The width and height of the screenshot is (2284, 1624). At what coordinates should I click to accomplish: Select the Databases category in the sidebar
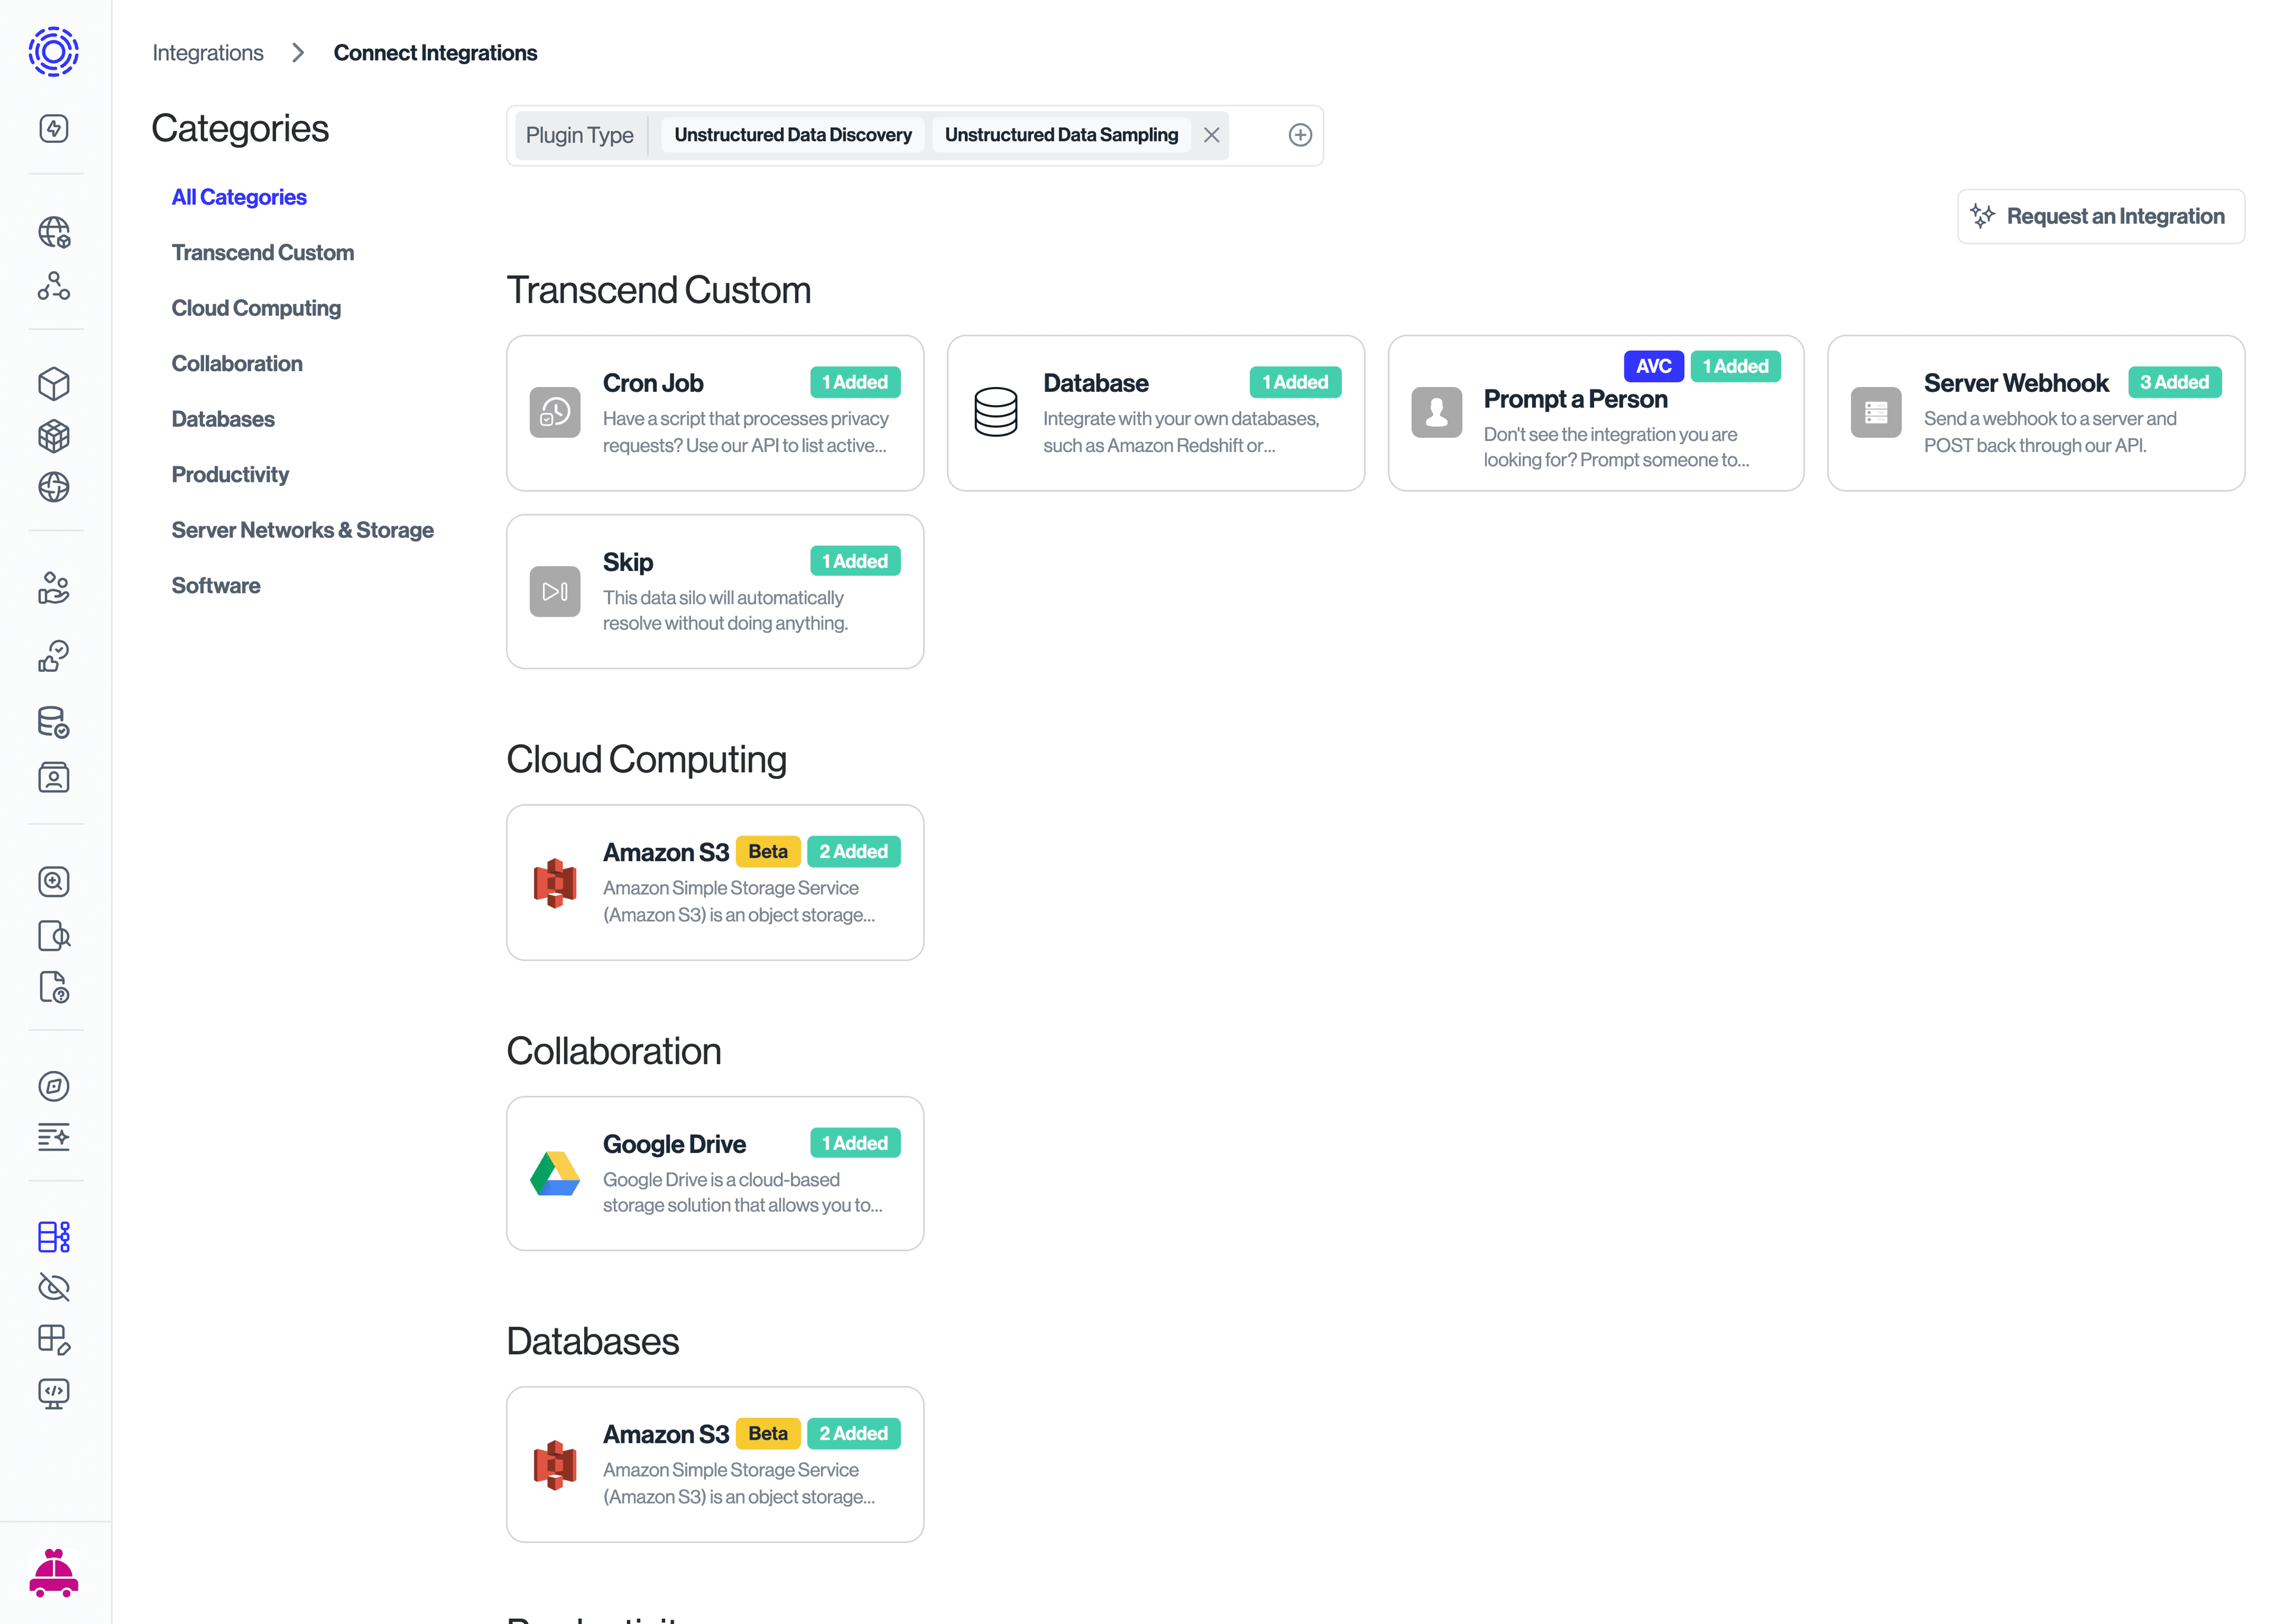coord(223,418)
